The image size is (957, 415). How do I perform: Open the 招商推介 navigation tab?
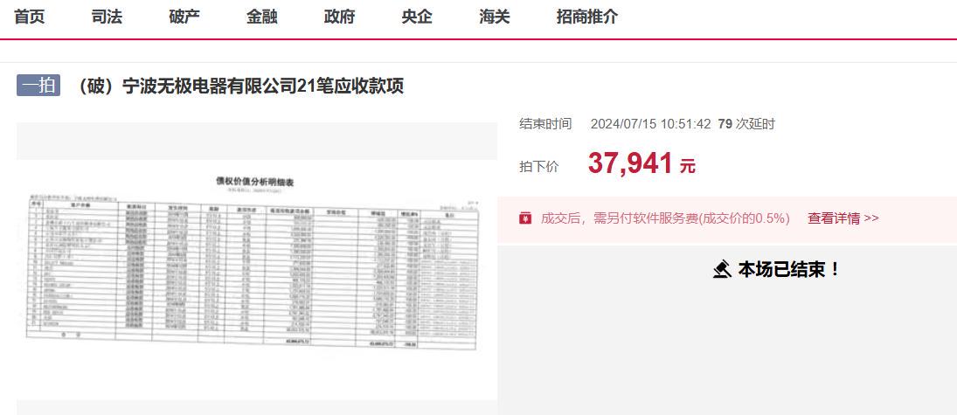pos(587,17)
